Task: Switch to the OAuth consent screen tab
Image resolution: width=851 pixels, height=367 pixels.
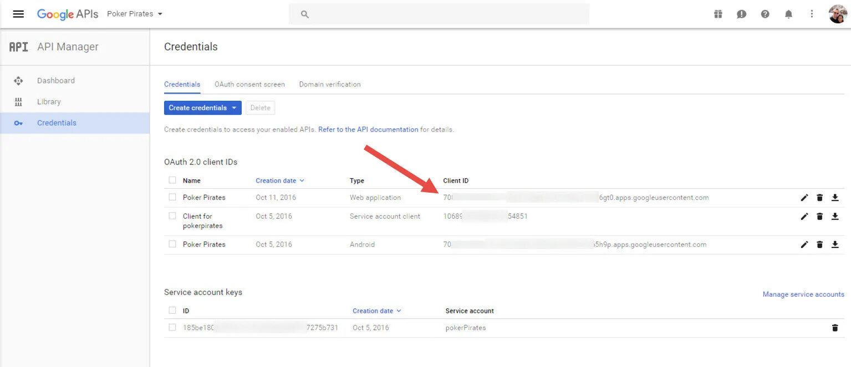Action: coord(249,85)
